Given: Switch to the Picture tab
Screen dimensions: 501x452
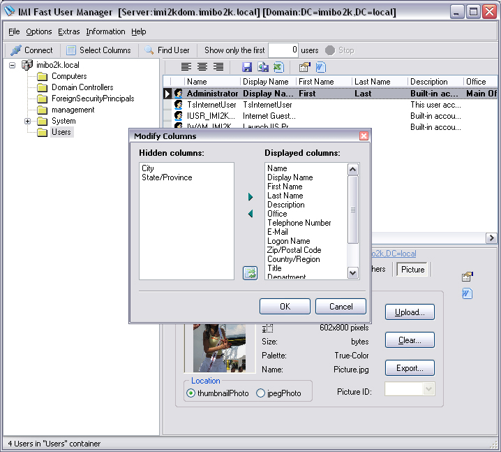Looking at the screenshot, I should click(412, 270).
